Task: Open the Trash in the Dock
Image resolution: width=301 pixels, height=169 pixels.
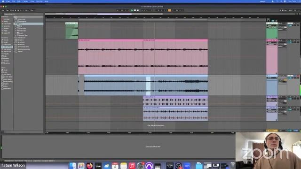Action: click(x=233, y=166)
